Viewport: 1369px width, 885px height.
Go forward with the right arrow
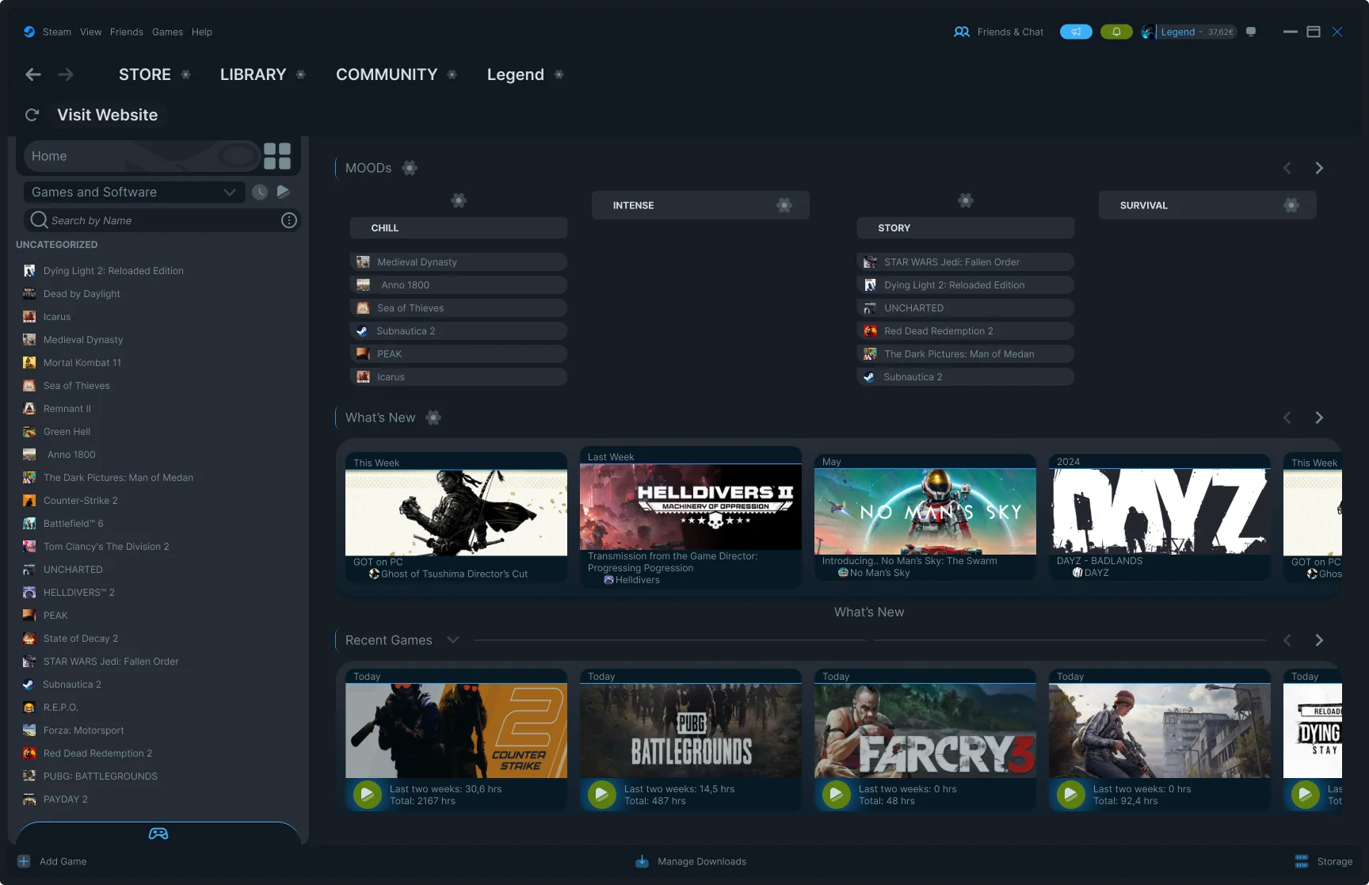66,74
